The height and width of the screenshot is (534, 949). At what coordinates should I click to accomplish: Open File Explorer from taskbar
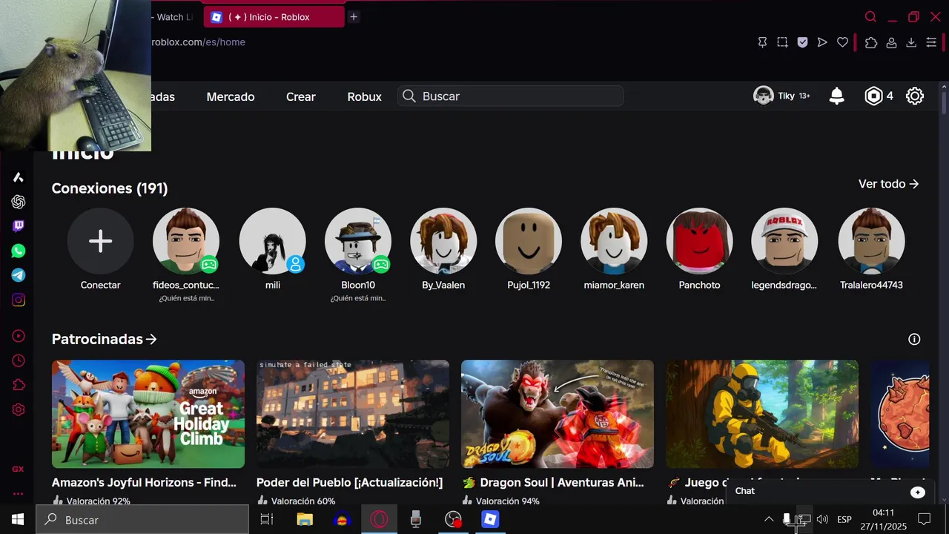pyautogui.click(x=305, y=520)
